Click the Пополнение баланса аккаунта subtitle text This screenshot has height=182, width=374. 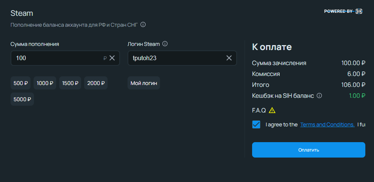pos(74,25)
